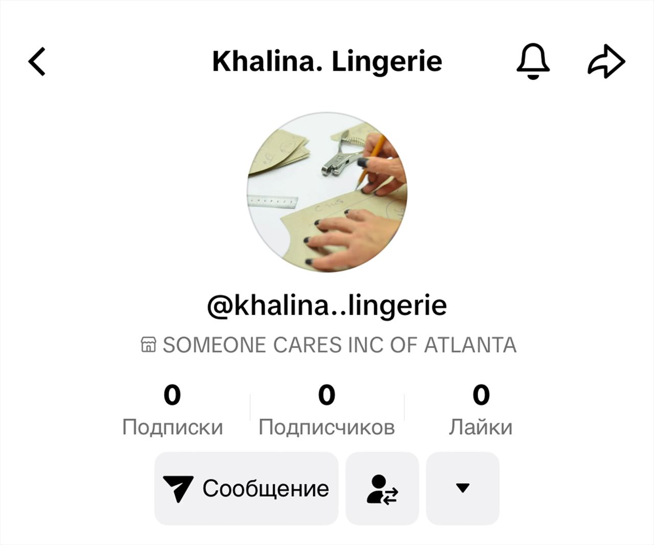
Task: Tap the zero count above Подписчиков
Action: tap(326, 395)
